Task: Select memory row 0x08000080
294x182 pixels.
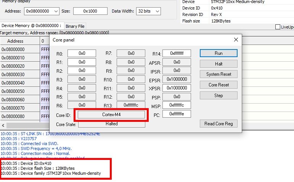Action: (x=20, y=116)
